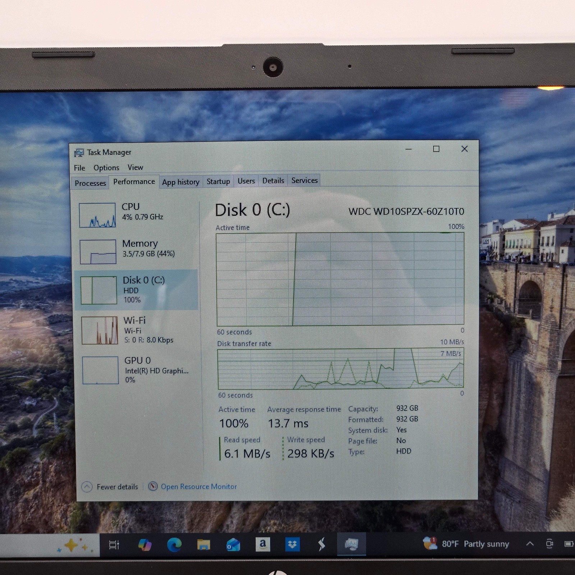Click the Disk 0 (C:) heading
The width and height of the screenshot is (575, 575).
click(252, 210)
